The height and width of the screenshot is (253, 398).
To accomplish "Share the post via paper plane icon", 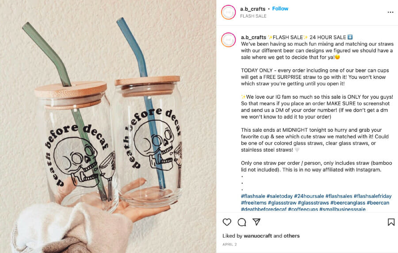I will tap(256, 222).
